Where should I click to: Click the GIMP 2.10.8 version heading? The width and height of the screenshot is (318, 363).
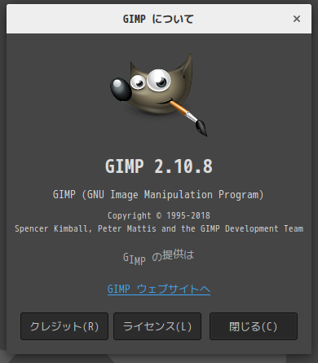point(159,166)
